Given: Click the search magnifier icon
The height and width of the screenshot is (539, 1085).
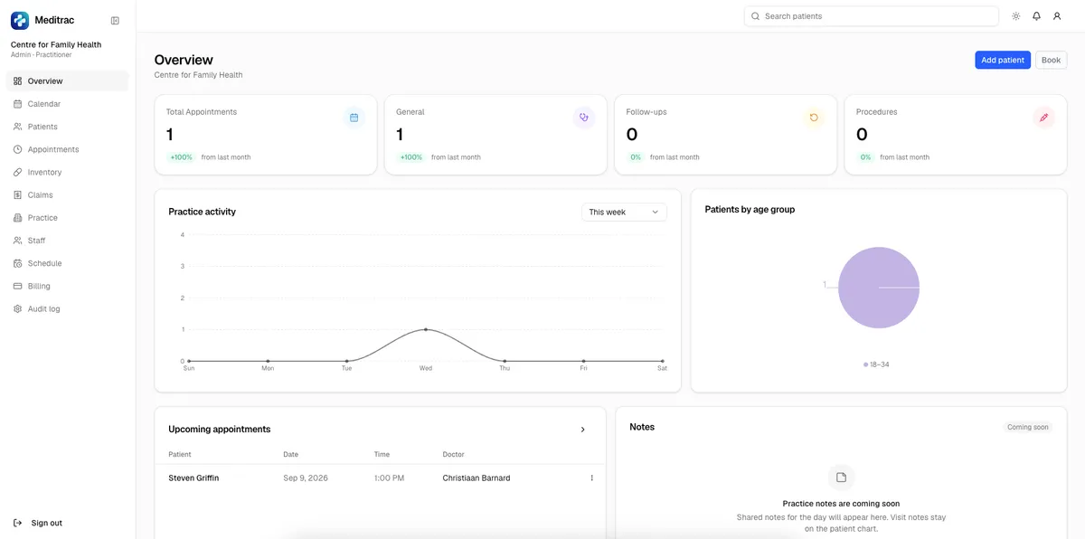Looking at the screenshot, I should pos(755,16).
